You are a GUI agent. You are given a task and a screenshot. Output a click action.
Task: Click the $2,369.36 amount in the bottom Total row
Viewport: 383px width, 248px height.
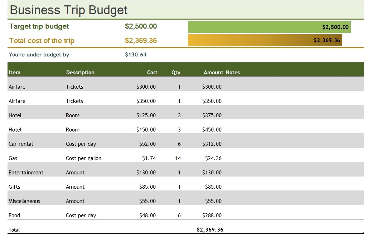pos(210,230)
